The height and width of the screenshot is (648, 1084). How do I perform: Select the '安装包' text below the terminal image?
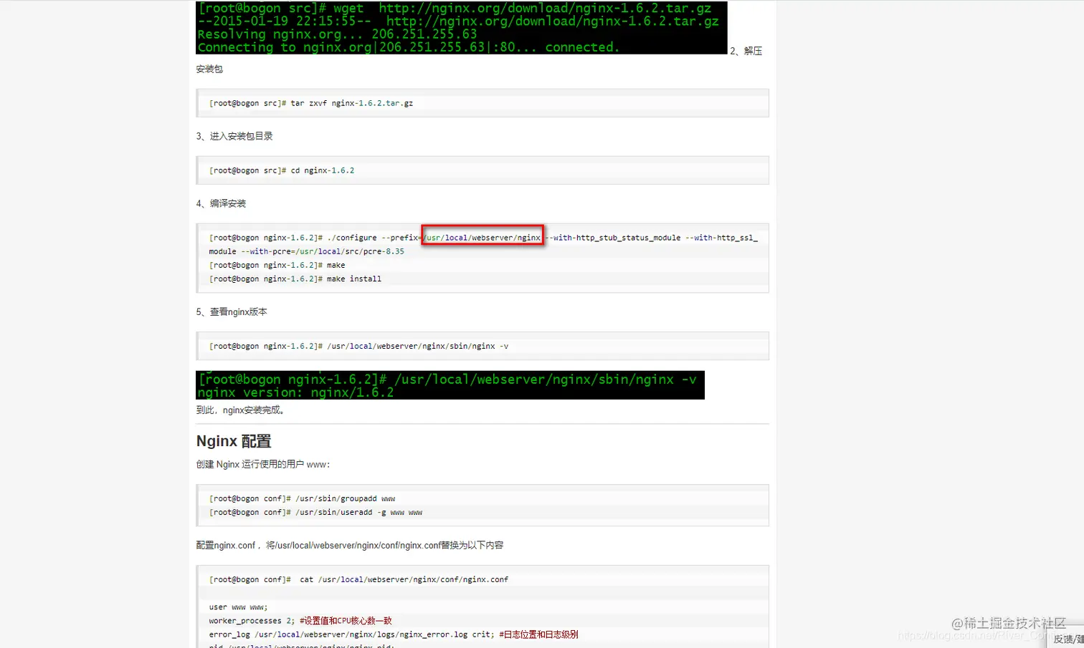point(209,69)
